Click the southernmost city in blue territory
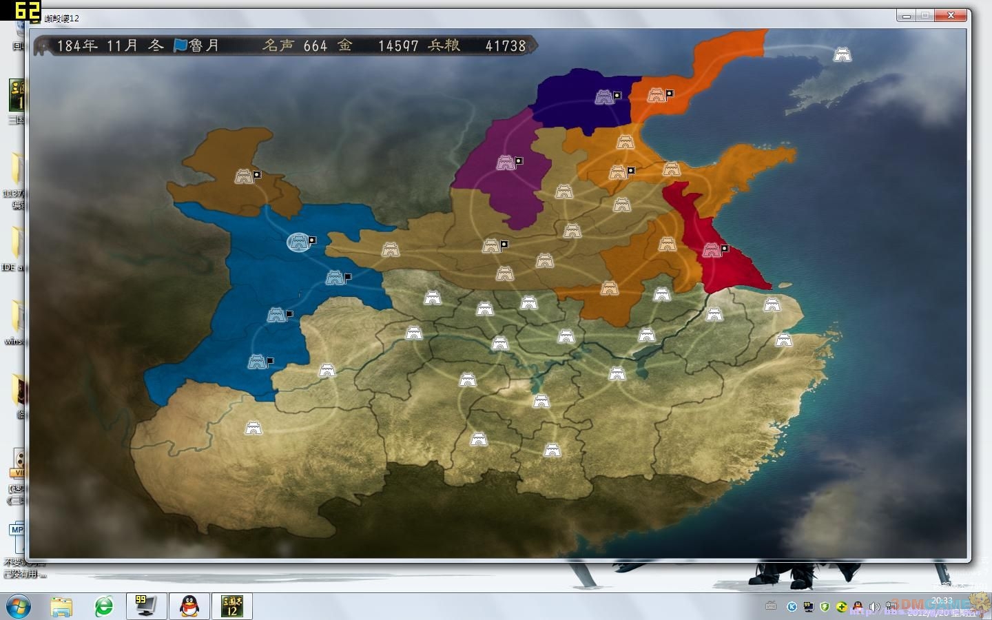 (257, 362)
